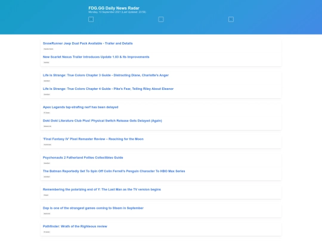Open Life Is Strange Chapter 3 Guide link
This screenshot has width=322, height=241.
click(106, 75)
